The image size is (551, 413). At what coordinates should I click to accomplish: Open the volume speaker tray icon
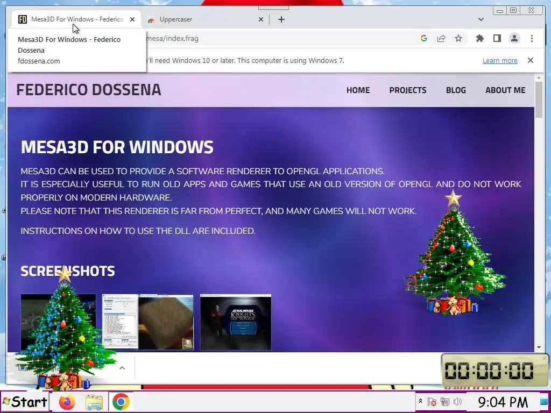457,402
